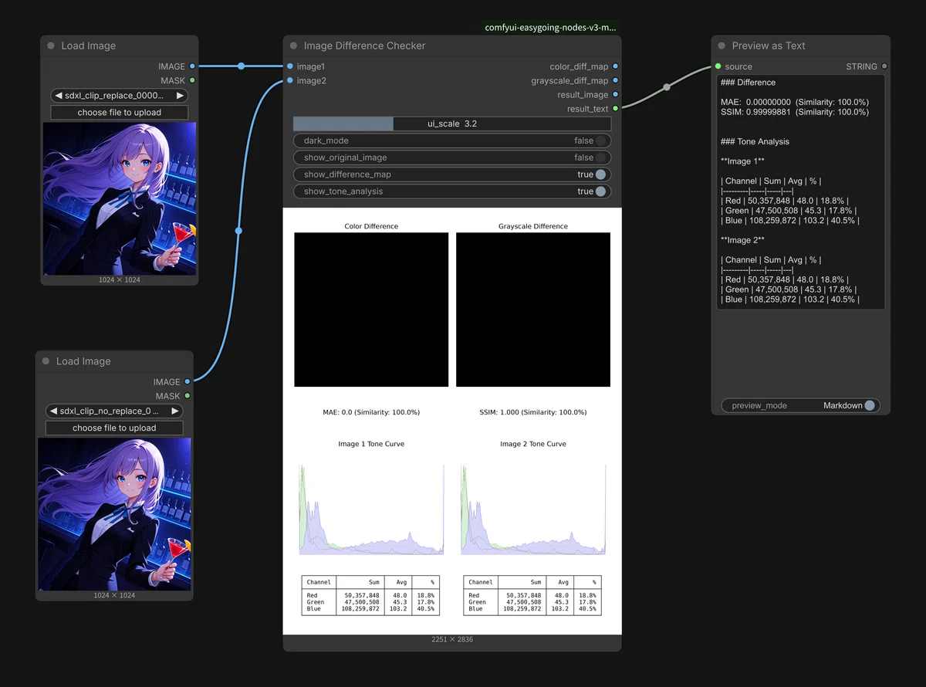Click the source input socket on Preview as Text
Viewport: 926px width, 687px height.
[718, 66]
